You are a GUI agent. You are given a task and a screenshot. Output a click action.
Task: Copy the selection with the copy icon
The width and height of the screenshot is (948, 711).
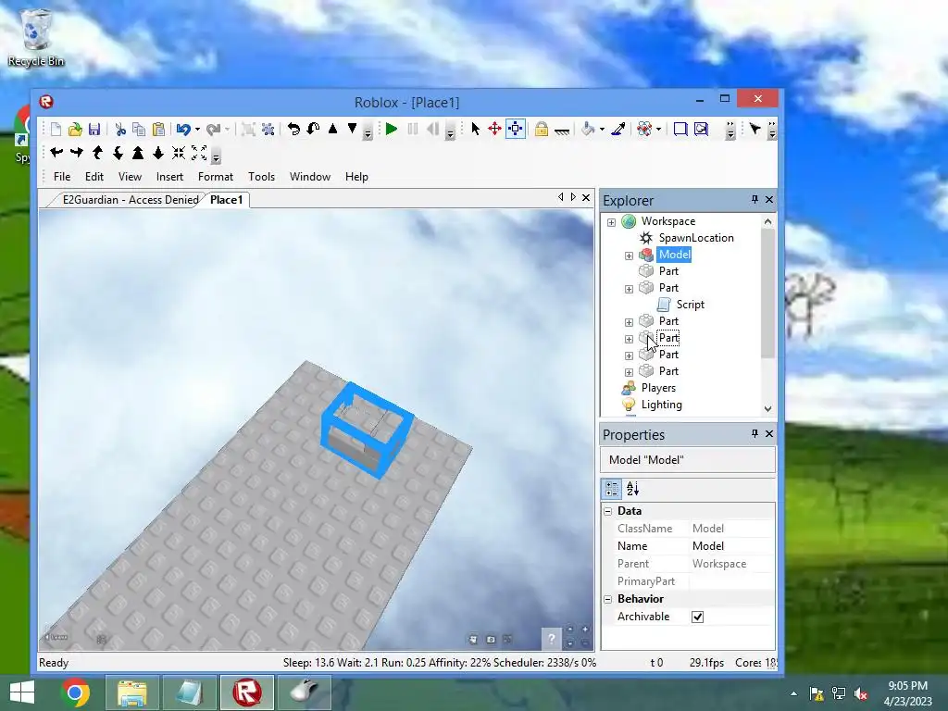pyautogui.click(x=139, y=129)
